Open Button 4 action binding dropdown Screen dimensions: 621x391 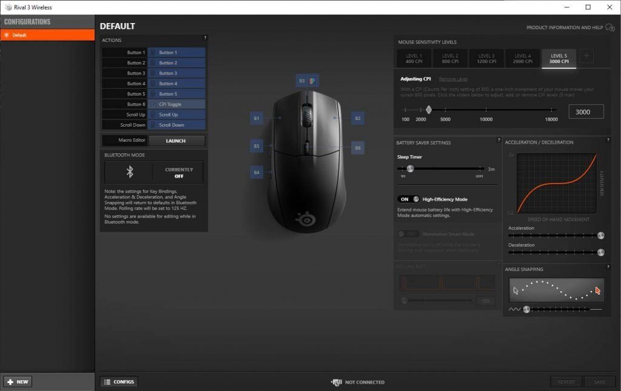pos(176,84)
